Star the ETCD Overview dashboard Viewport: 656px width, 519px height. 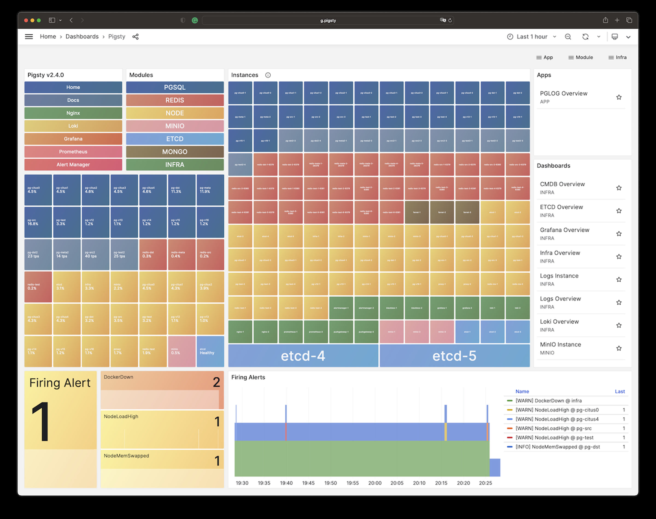pyautogui.click(x=619, y=211)
